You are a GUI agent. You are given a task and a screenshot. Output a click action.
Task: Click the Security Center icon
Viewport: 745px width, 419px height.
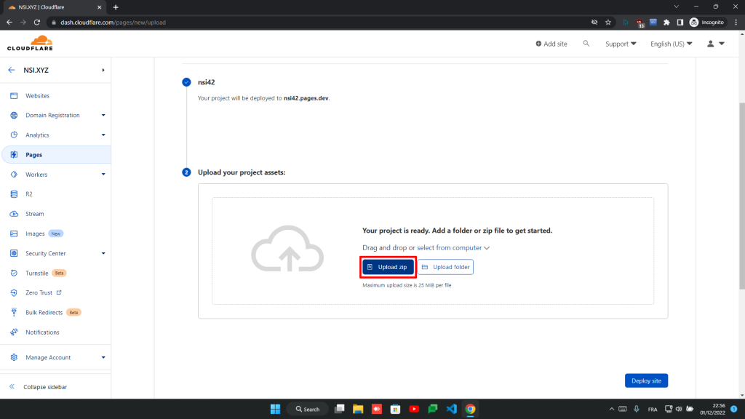14,253
